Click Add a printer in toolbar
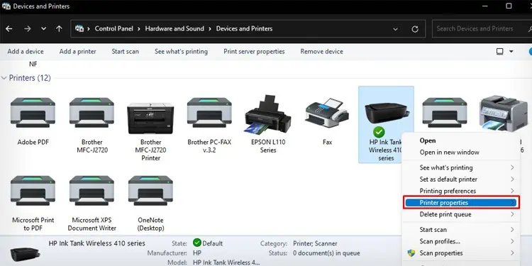 pos(78,52)
